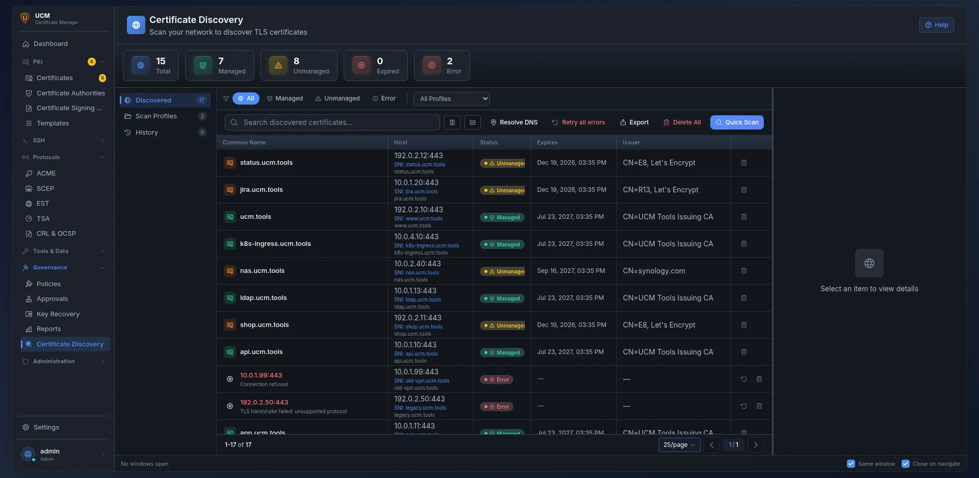Open the Error stat card
Viewport: 979px width, 478px height.
(442, 65)
